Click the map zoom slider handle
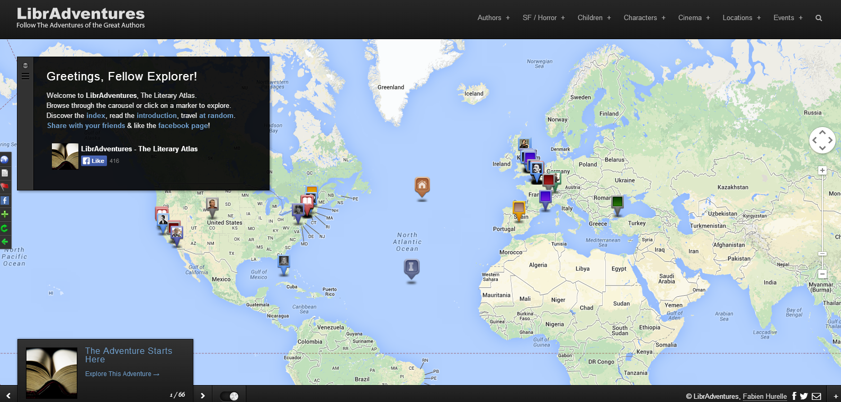 click(x=822, y=254)
